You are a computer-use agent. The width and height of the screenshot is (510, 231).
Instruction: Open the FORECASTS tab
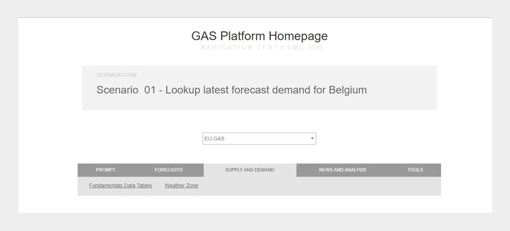(168, 170)
